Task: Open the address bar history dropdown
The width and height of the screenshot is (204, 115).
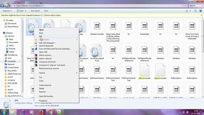Action: tap(182, 6)
